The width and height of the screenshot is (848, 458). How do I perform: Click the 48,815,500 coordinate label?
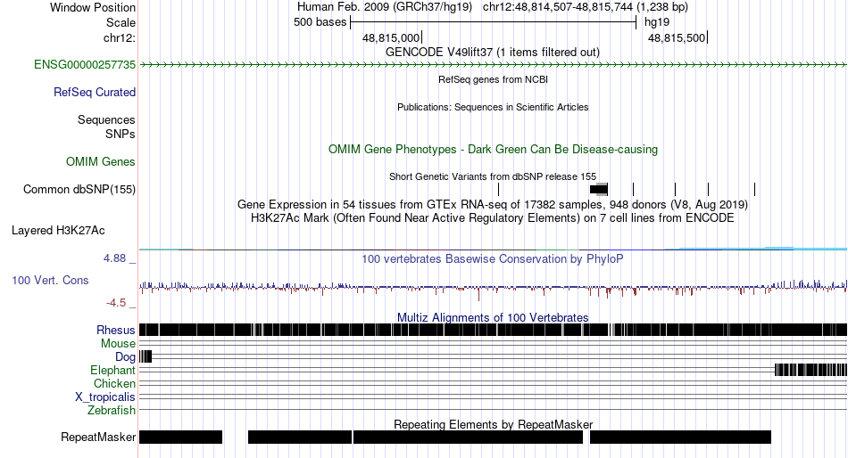coord(677,37)
